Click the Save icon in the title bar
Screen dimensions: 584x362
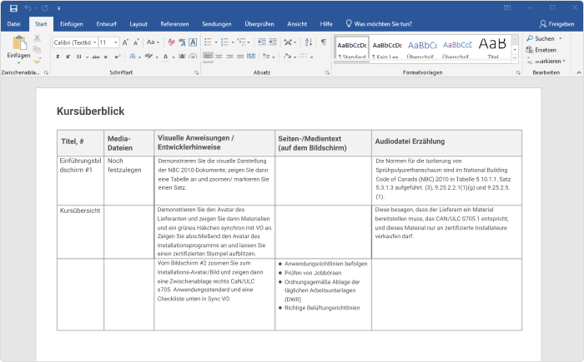(13, 8)
